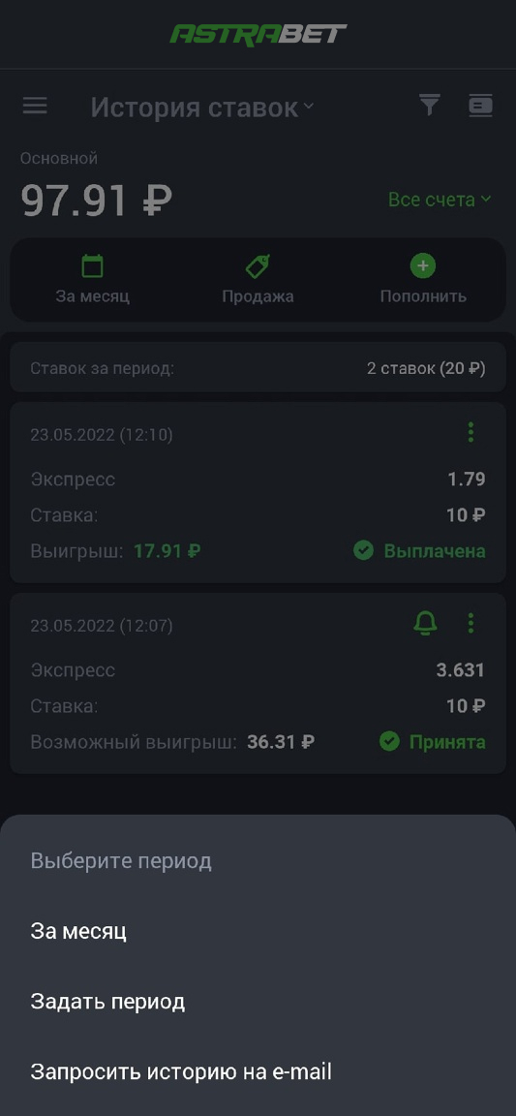
Task: Expand the История ставок title dropdown
Action: tap(202, 108)
